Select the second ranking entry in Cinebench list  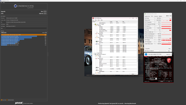pyautogui.click(x=24, y=36)
